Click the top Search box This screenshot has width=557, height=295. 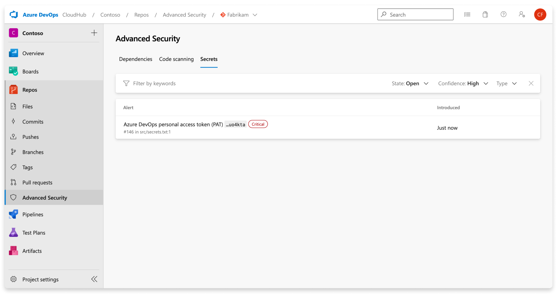coord(415,15)
